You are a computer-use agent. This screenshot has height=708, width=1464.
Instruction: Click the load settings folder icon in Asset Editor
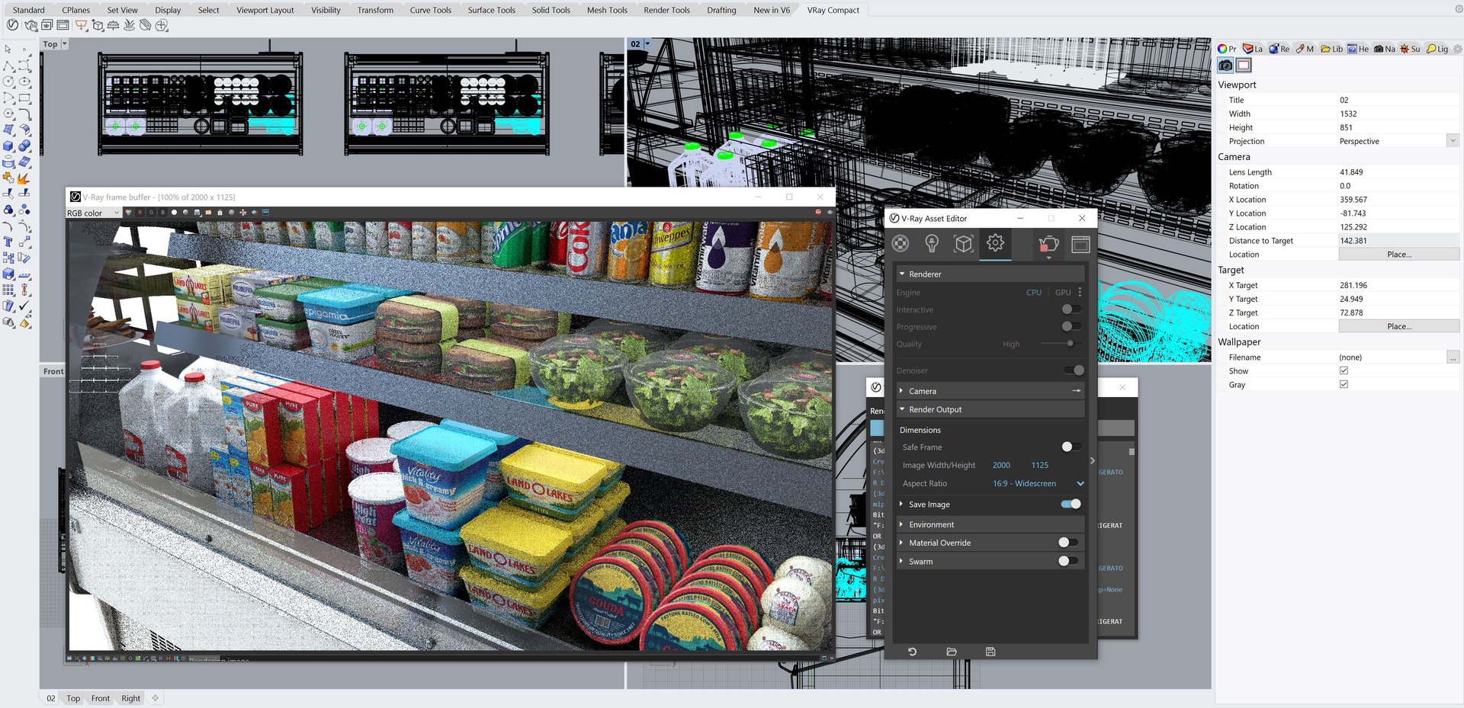point(952,652)
